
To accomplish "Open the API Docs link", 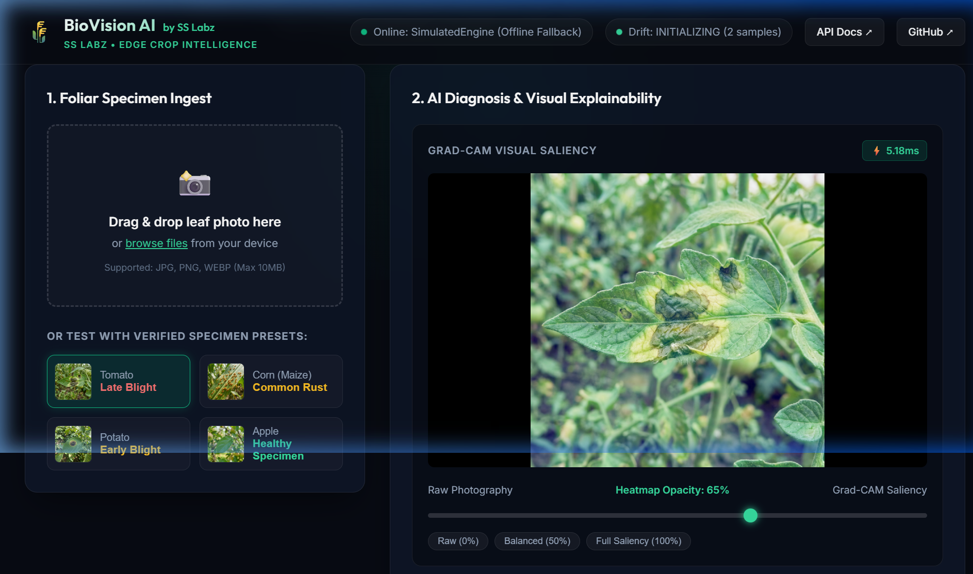I will point(844,32).
